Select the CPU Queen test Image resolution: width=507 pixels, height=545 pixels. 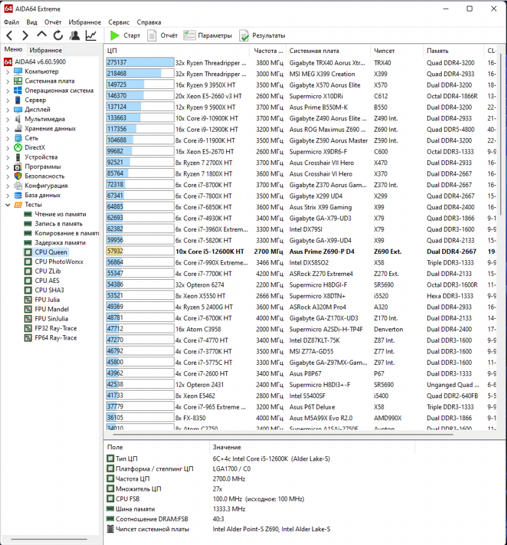[x=51, y=252]
